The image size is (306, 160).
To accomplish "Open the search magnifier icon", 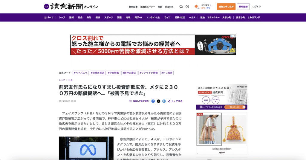I will [181, 7].
